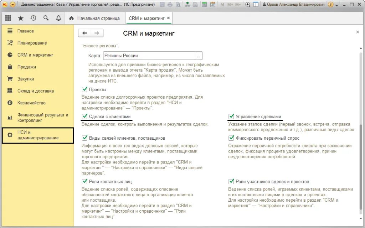365x228 pixels.
Task: Close the CRM и маркетинг form
Action: pyautogui.click(x=358, y=32)
